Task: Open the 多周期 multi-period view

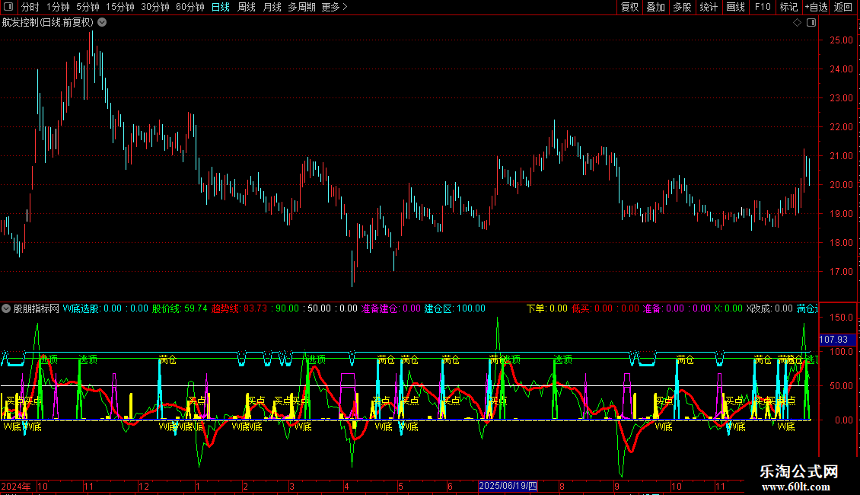Action: point(301,8)
